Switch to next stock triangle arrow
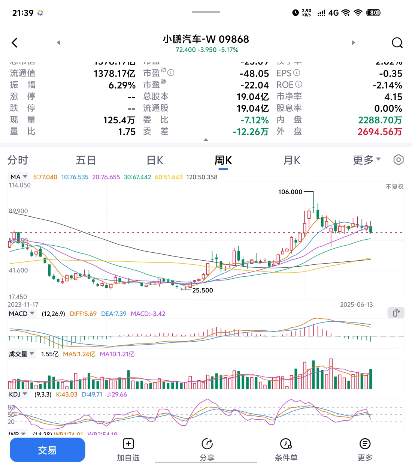The height and width of the screenshot is (465, 412). [x=353, y=43]
